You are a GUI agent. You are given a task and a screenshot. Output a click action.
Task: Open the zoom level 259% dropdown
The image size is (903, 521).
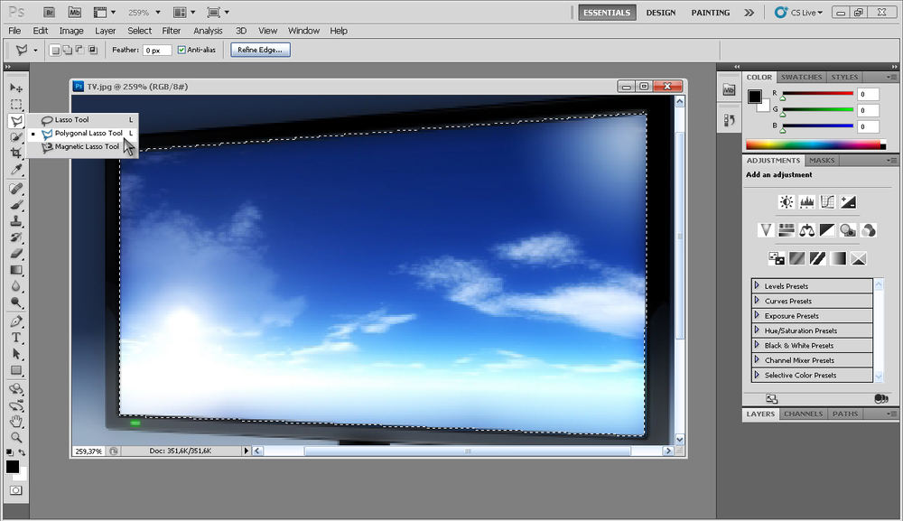click(145, 13)
